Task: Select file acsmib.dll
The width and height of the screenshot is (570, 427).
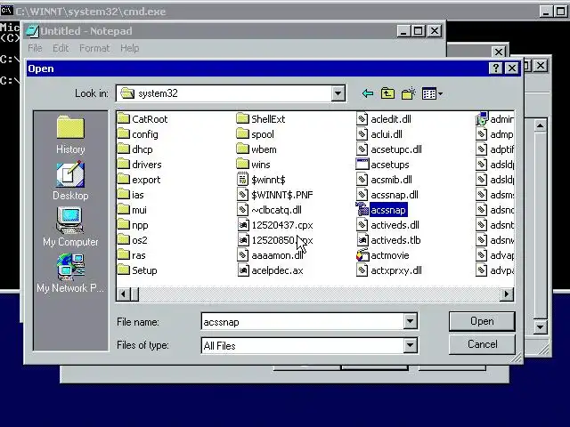Action: [x=384, y=180]
